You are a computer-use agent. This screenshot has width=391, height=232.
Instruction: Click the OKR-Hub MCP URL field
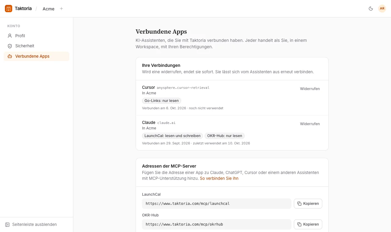tap(217, 224)
